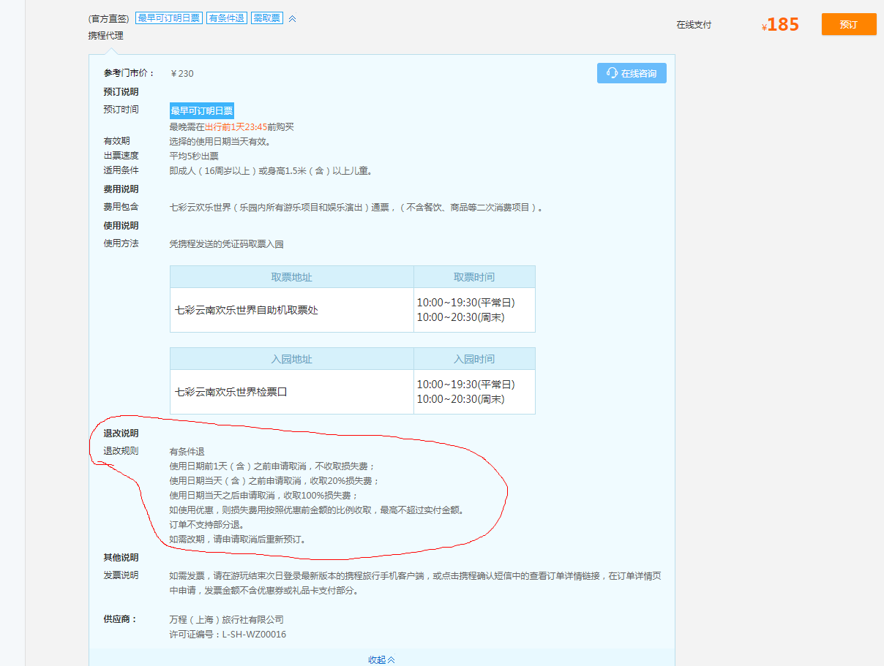This screenshot has width=884, height=666.
Task: Click the headset icon in 在线咨询
Action: (612, 73)
